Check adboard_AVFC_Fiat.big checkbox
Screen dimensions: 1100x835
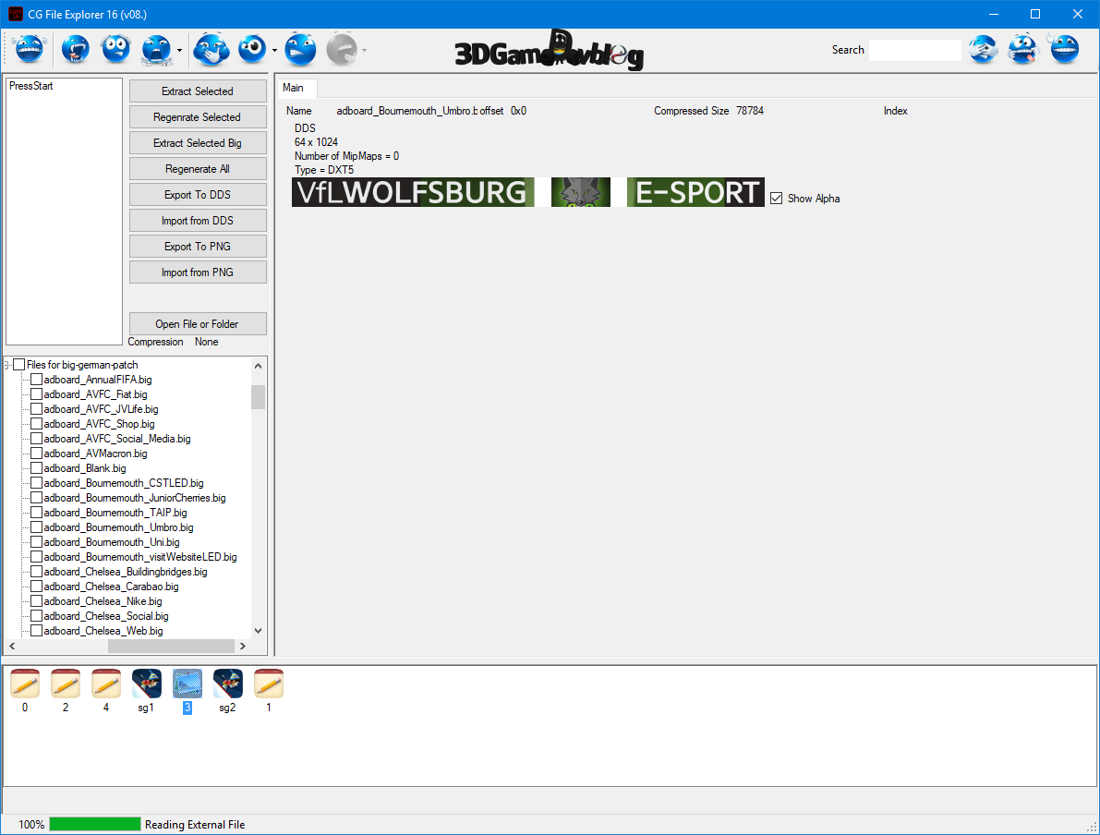[x=36, y=394]
